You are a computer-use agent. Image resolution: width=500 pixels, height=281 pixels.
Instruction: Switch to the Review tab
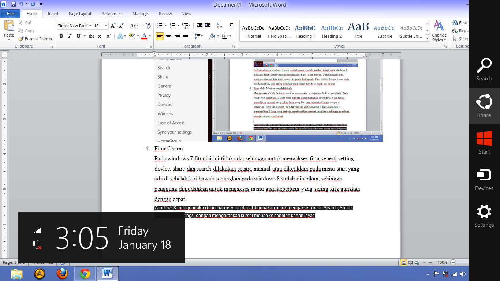pyautogui.click(x=165, y=14)
